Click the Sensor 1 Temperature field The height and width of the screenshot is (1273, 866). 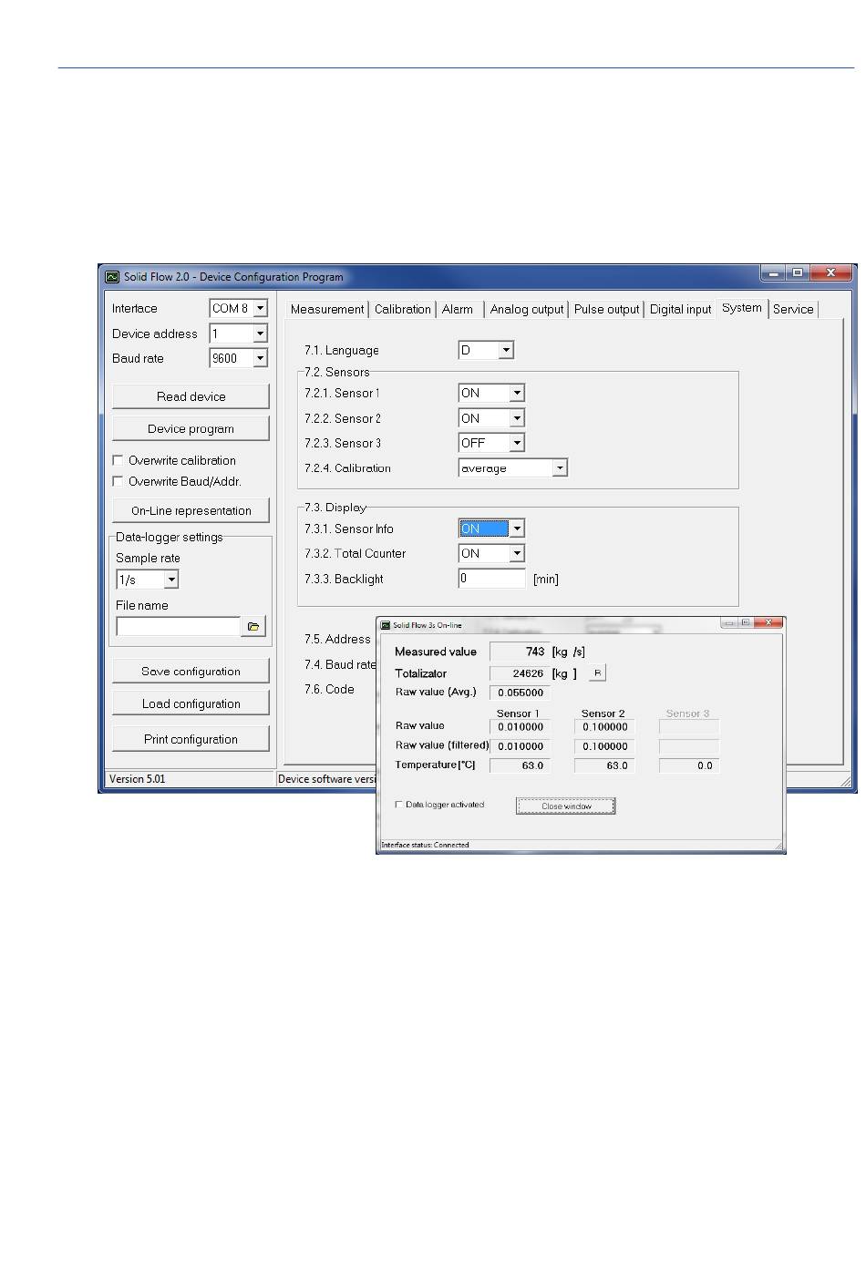(x=520, y=765)
